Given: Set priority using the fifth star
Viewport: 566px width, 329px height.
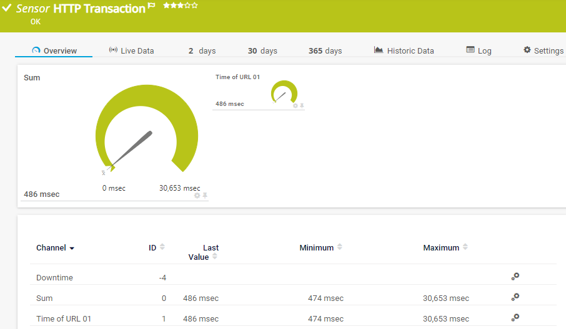Looking at the screenshot, I should (195, 6).
